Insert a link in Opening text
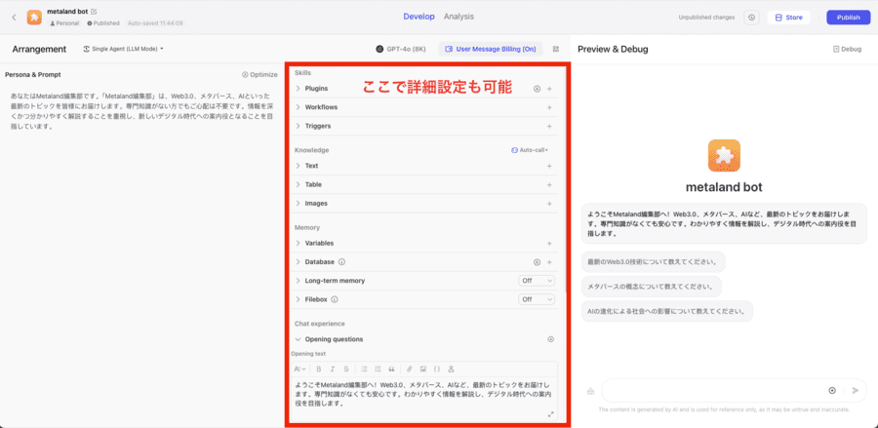Image resolution: width=878 pixels, height=428 pixels. [x=410, y=369]
